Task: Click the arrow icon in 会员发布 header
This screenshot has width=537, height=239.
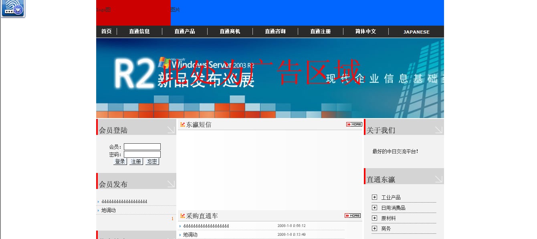Action: (171, 184)
